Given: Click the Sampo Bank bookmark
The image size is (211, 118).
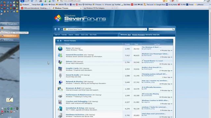Looking at the screenshot, I should [x=35, y=5].
